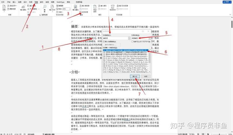Screen dimensions: 233x135
Task: Click Insert Citation (插入引文) icon
Action: pos(52,8)
